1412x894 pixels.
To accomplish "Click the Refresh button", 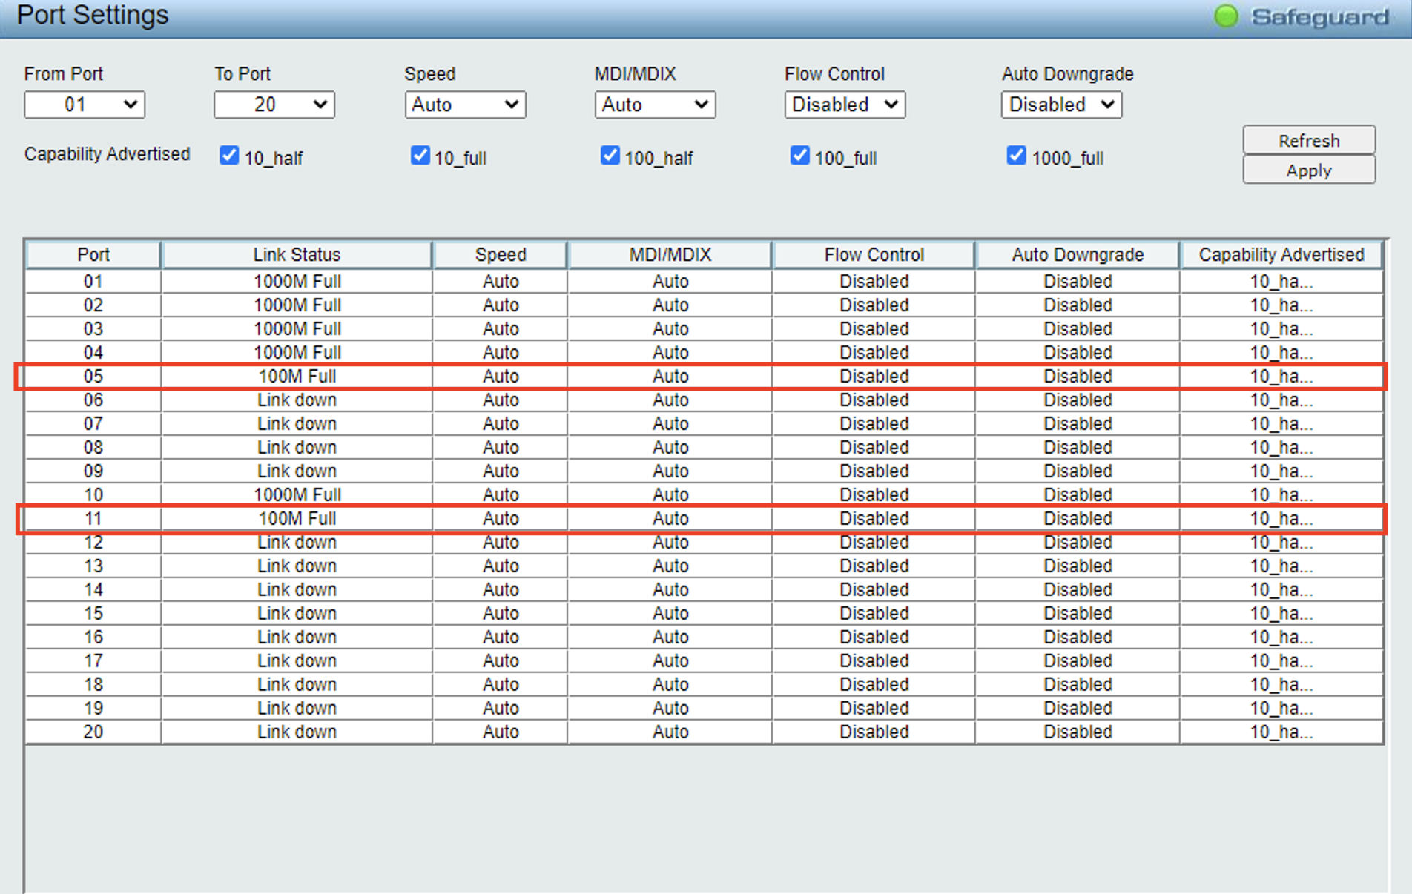I will [x=1309, y=140].
